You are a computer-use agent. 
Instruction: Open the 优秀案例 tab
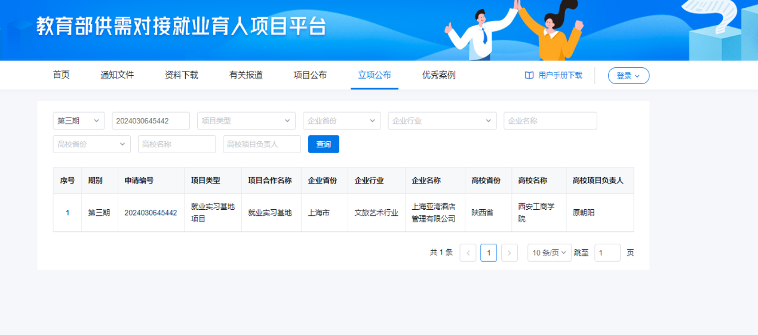click(x=438, y=75)
